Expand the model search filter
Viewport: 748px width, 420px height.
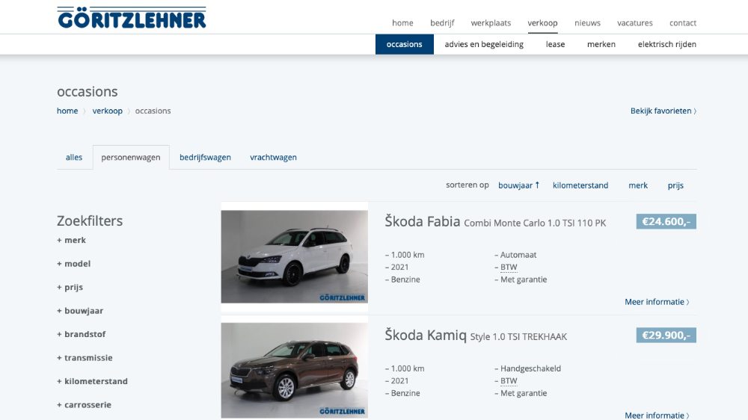coord(74,264)
